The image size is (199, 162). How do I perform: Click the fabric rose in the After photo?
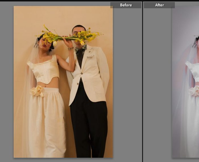click(194, 91)
